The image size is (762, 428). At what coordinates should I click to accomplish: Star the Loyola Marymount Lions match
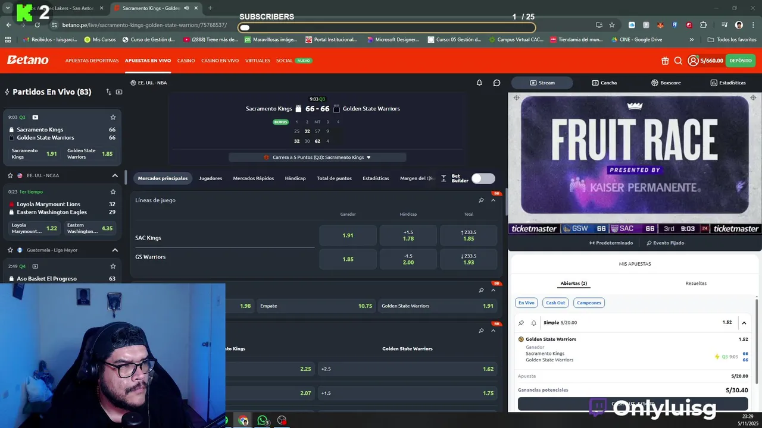click(x=113, y=191)
